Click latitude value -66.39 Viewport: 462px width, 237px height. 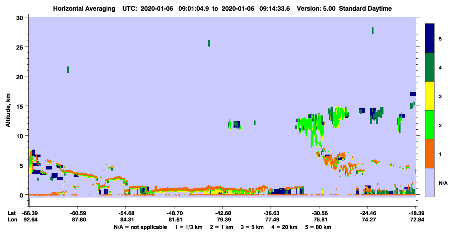coord(29,213)
